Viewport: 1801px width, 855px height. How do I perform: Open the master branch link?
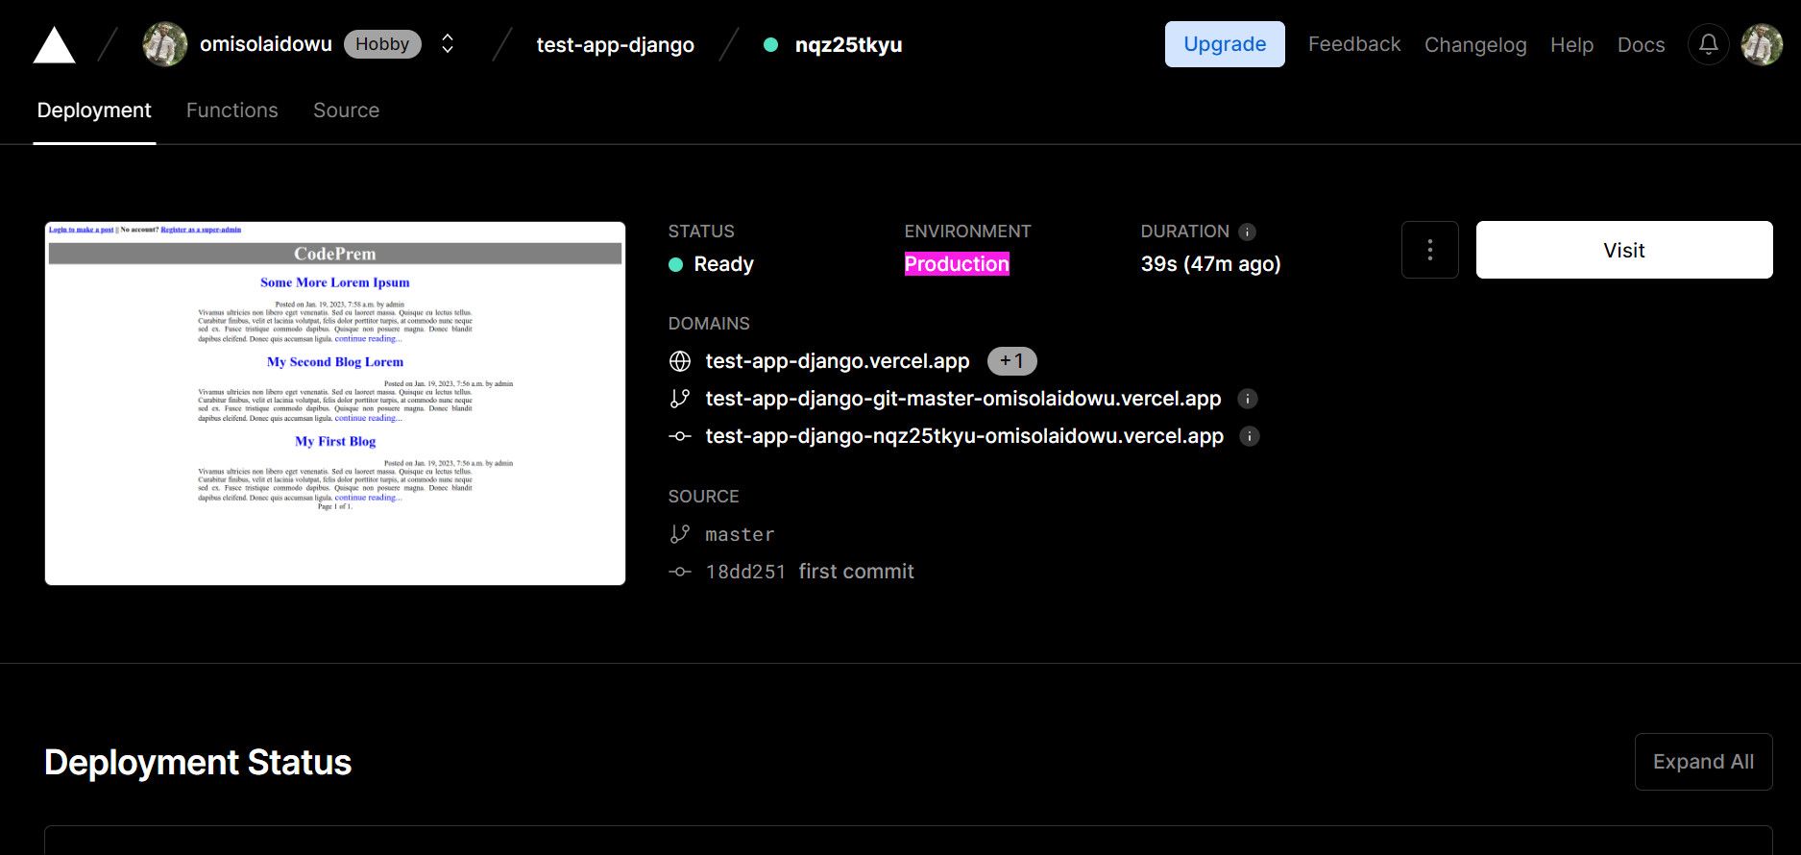[x=740, y=534]
